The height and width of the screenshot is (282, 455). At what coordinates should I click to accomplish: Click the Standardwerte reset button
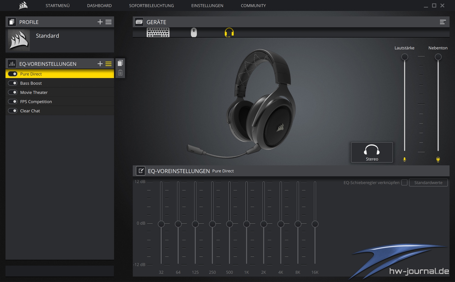click(x=428, y=182)
